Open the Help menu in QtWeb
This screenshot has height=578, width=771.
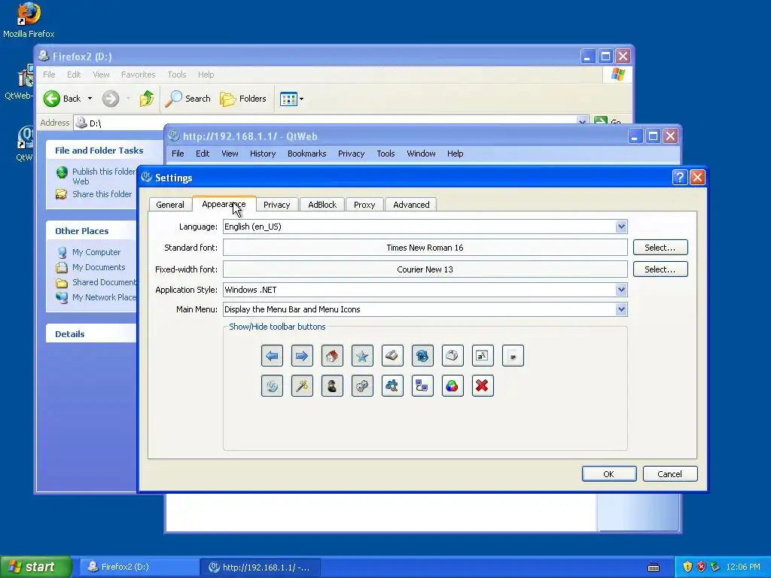tap(455, 154)
